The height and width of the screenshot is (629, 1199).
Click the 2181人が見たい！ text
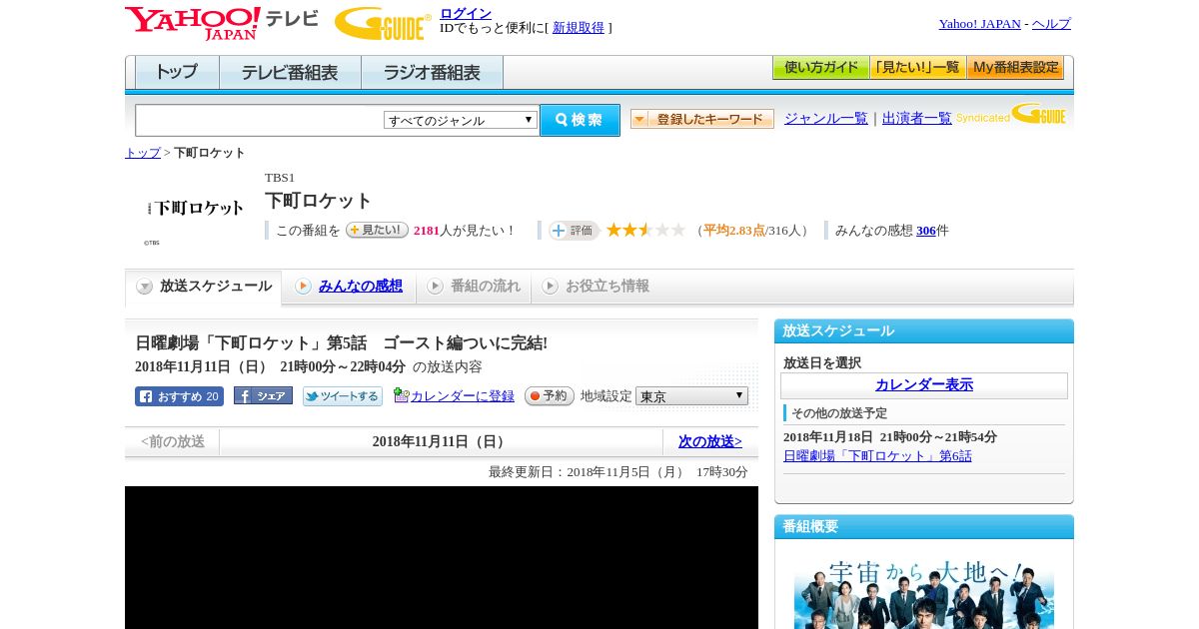[465, 231]
